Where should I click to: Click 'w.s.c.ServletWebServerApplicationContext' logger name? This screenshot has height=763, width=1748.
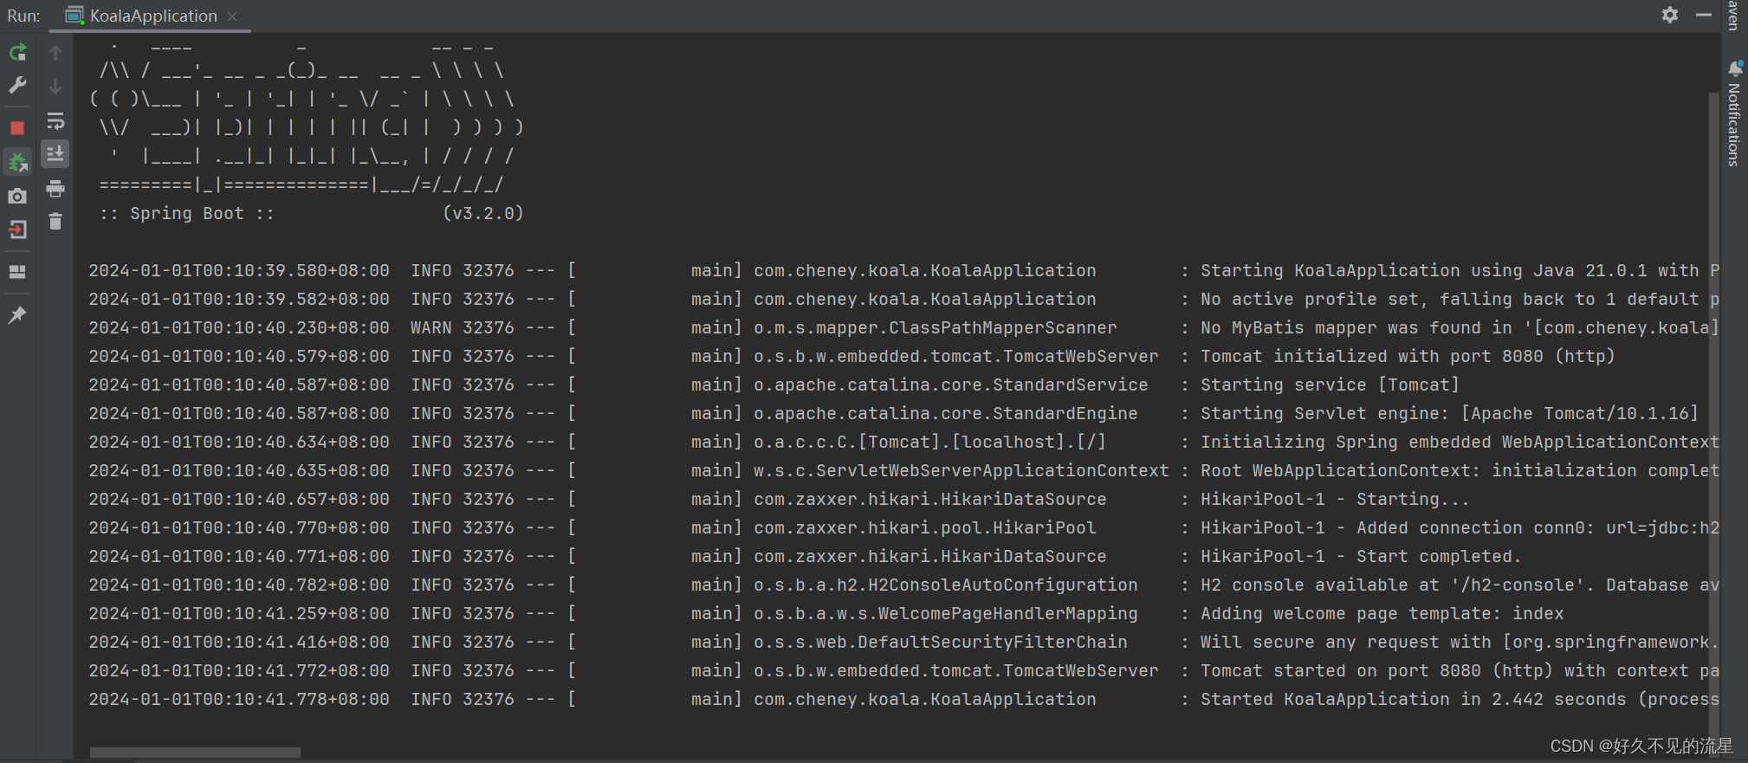click(x=961, y=470)
